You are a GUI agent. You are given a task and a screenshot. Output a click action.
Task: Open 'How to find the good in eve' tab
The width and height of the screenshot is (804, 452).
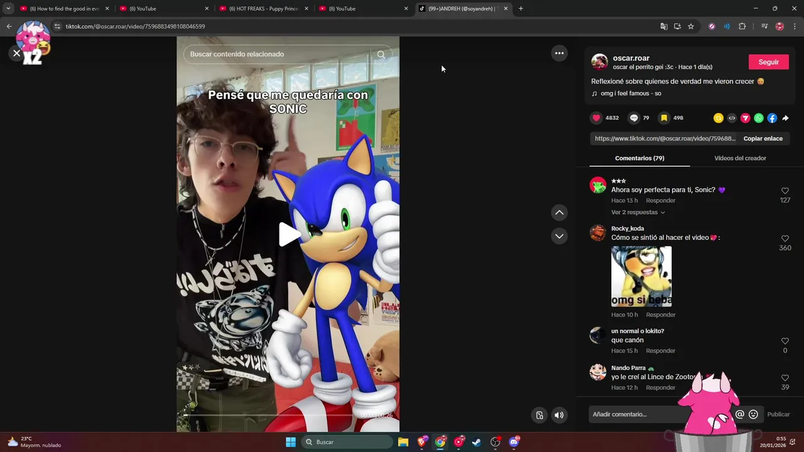[64, 9]
